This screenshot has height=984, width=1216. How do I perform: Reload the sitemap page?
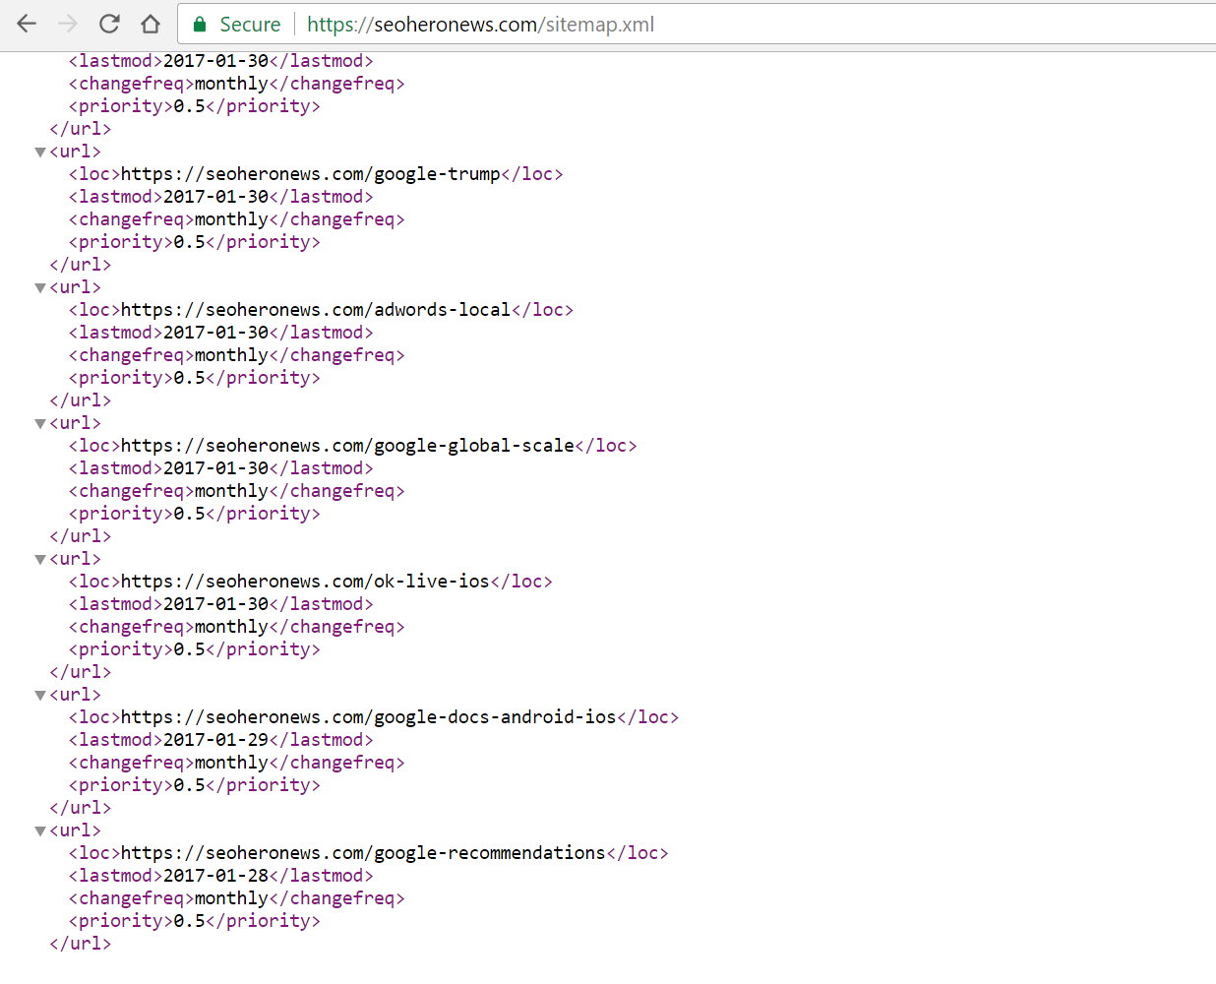(109, 24)
